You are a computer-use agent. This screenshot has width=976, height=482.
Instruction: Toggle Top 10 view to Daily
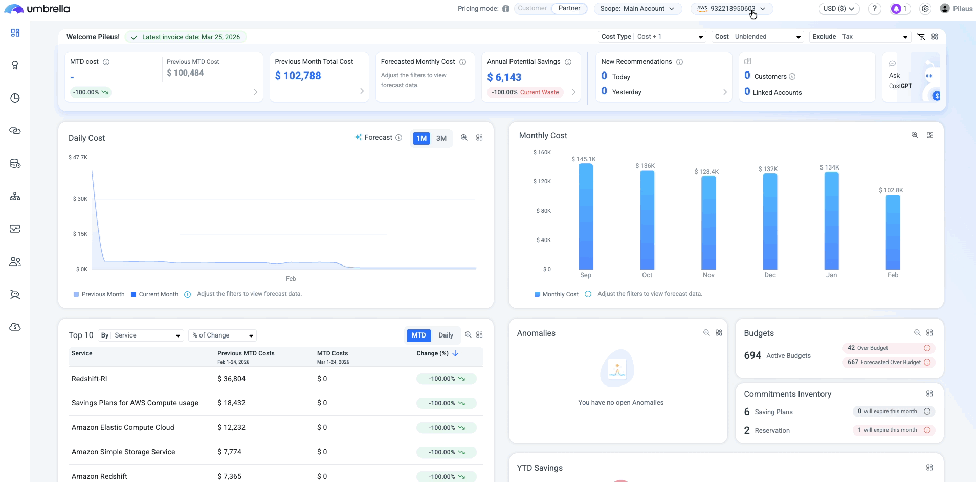[446, 335]
